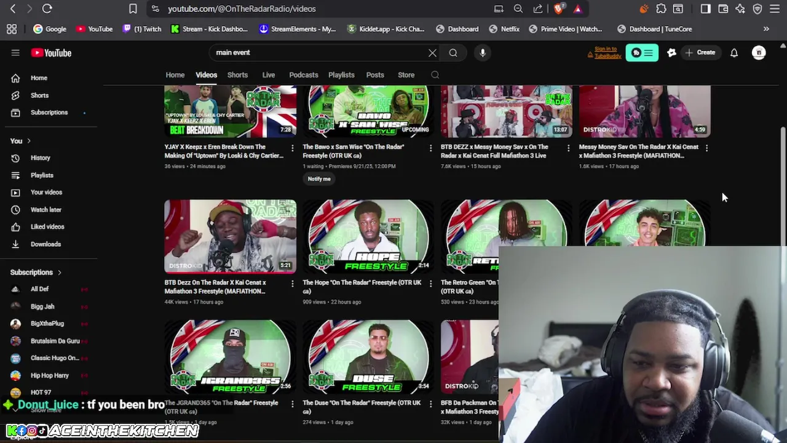Go to YouTube home via logo
The height and width of the screenshot is (443, 787).
(x=51, y=53)
